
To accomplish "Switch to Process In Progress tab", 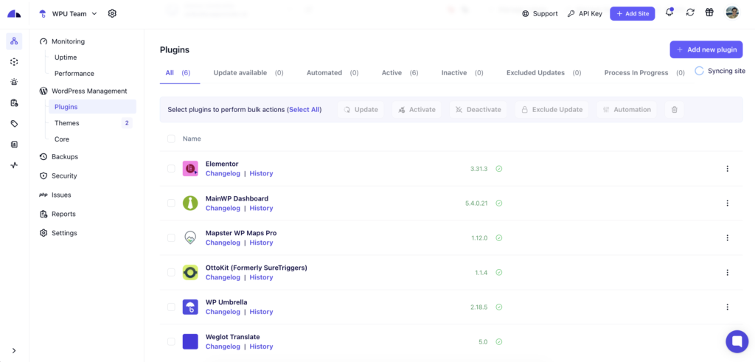I will tap(644, 73).
